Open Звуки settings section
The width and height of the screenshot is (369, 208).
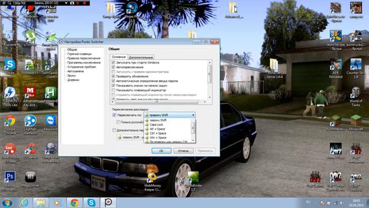[71, 76]
